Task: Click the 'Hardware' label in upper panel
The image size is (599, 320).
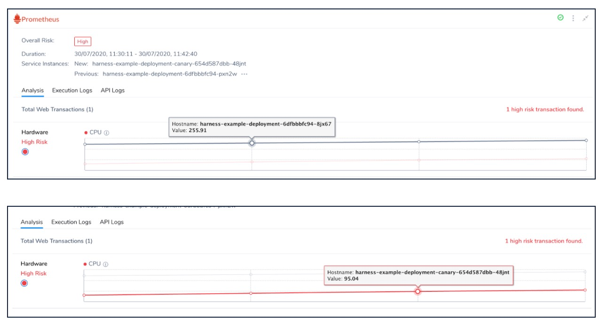Action: click(35, 133)
